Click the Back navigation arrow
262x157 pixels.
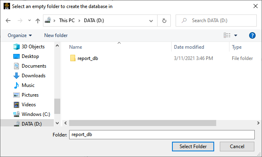pyautogui.click(x=8, y=21)
